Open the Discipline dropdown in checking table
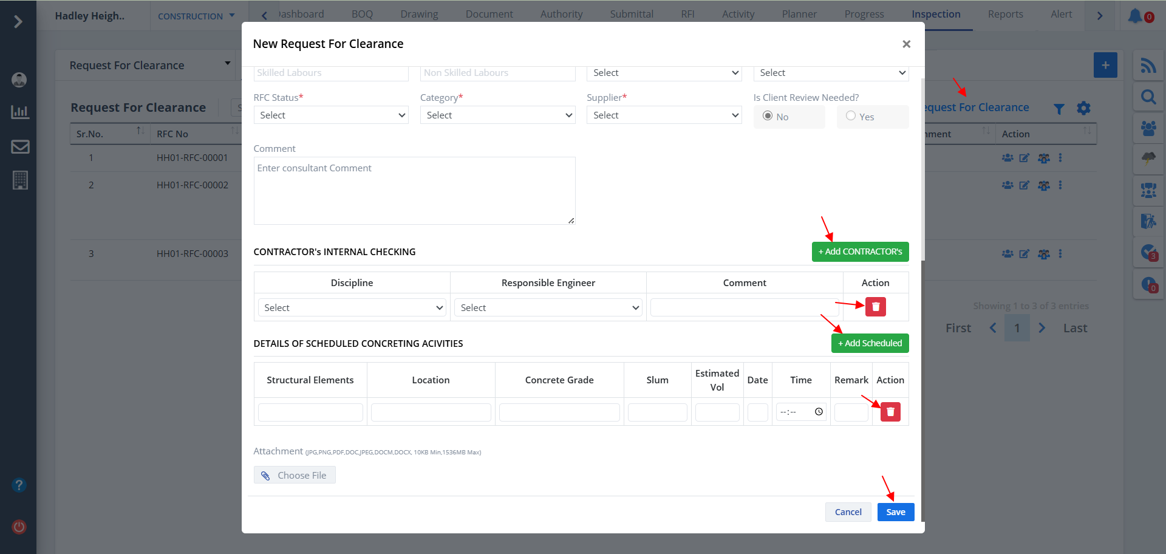The height and width of the screenshot is (554, 1166). pos(352,308)
